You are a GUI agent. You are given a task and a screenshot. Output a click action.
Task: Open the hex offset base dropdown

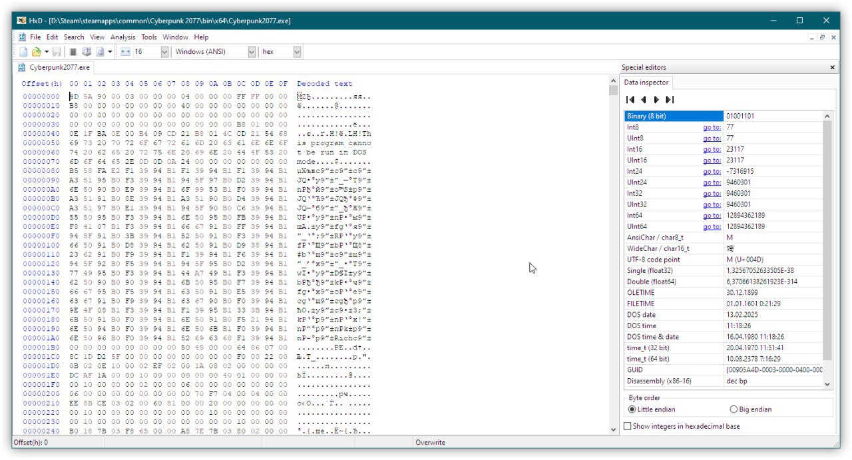click(x=297, y=51)
